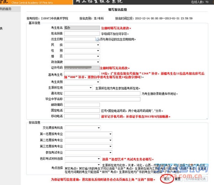
Task: Select the 考生类别 dropdown
Action: click(82, 82)
